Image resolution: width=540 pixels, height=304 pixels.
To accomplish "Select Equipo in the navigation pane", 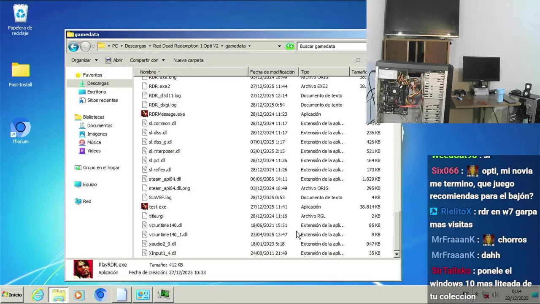I will (89, 185).
